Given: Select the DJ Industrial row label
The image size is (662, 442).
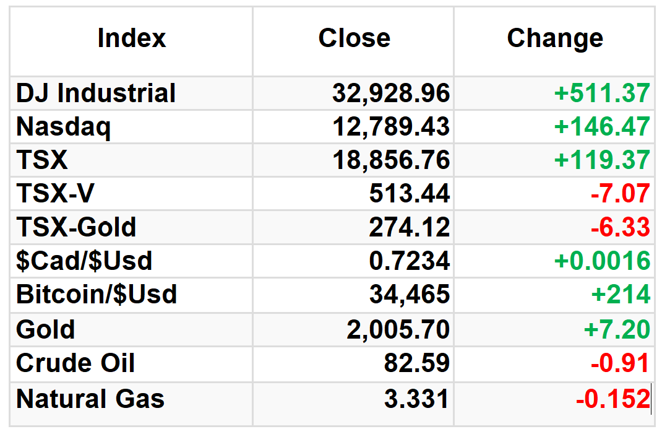Looking at the screenshot, I should [96, 93].
